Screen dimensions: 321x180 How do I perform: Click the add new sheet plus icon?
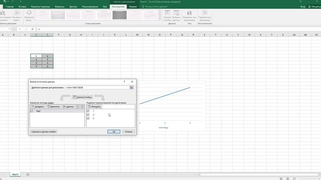tap(28, 174)
